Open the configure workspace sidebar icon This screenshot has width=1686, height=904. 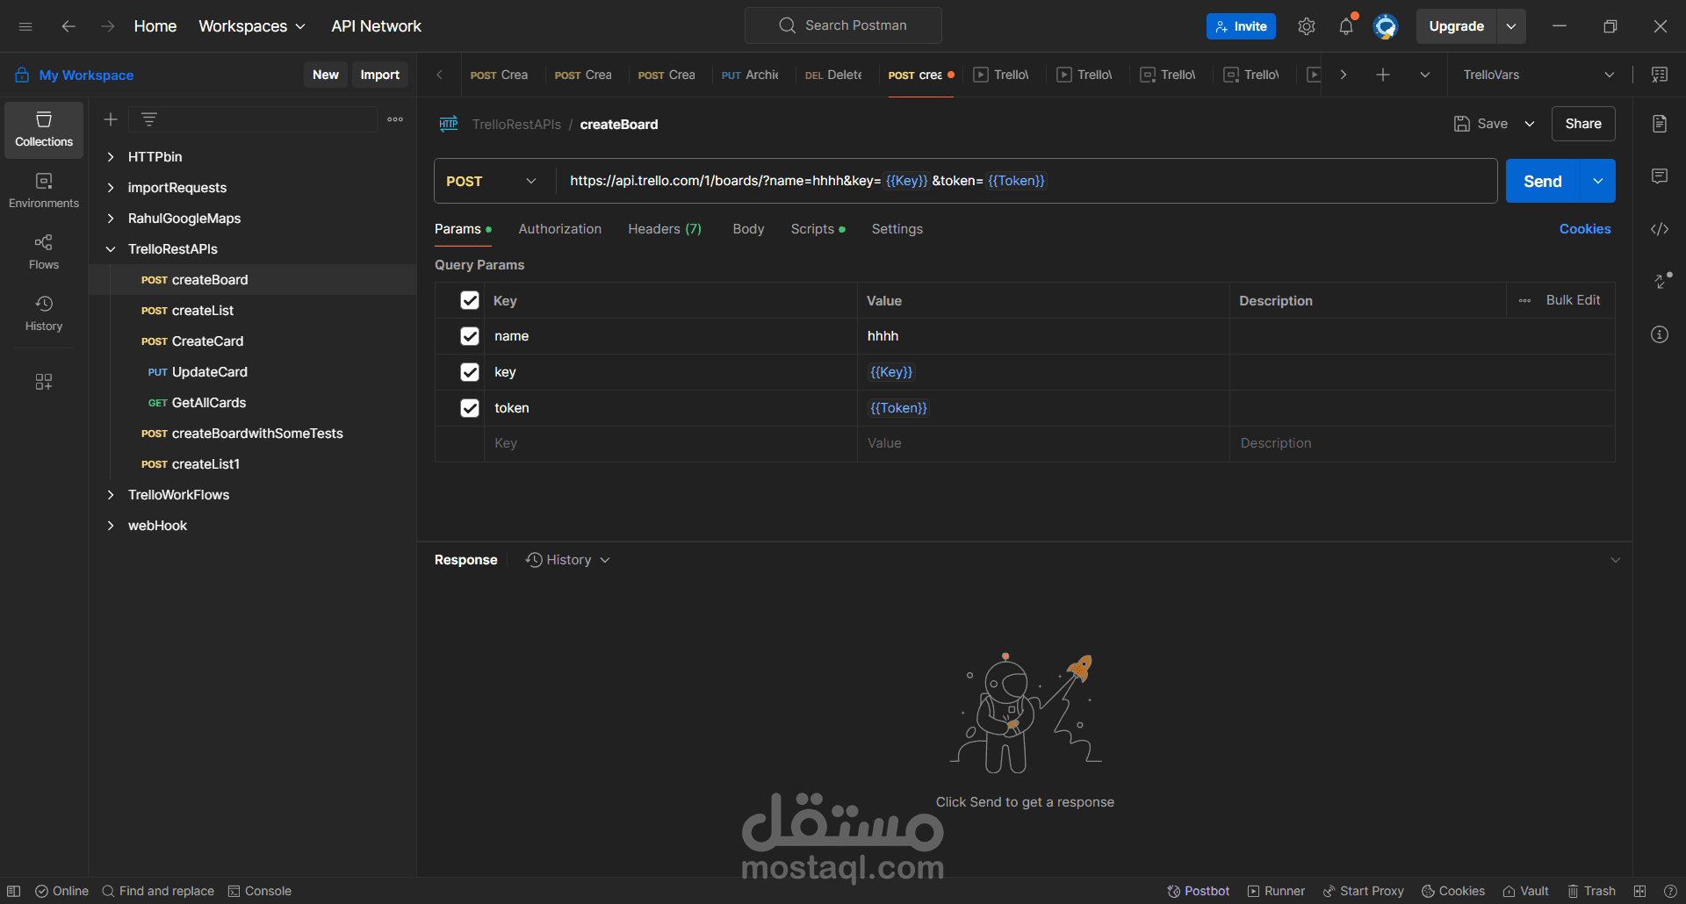pos(44,382)
